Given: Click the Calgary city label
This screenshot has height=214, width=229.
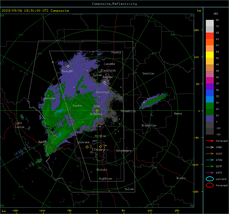Looking at the screenshot, I should pos(99,150).
